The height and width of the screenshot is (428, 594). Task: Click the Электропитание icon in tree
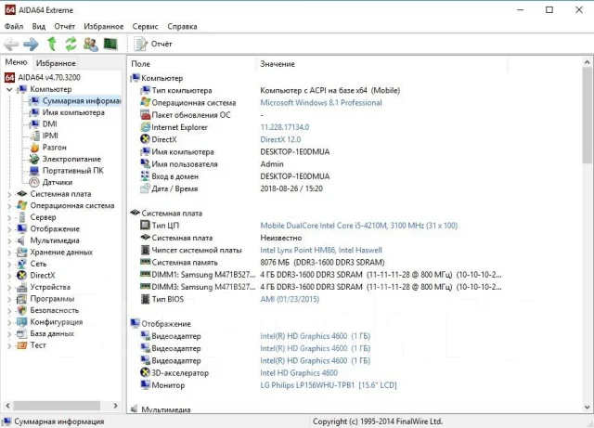(x=34, y=159)
